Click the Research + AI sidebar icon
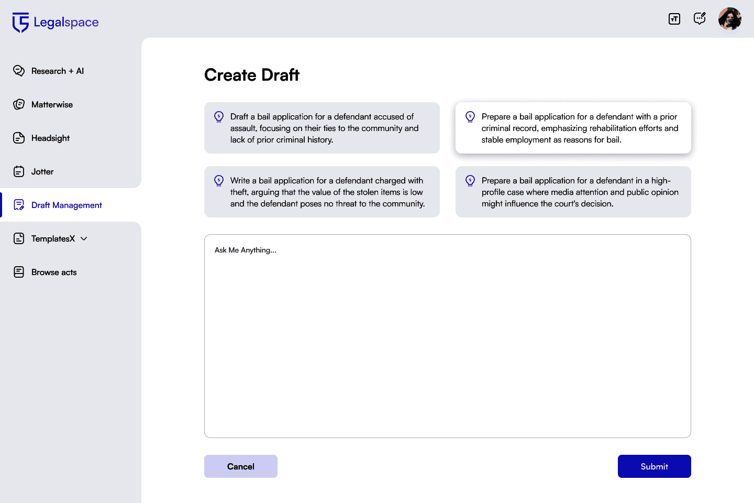Screen dimensions: 754x503 19,71
